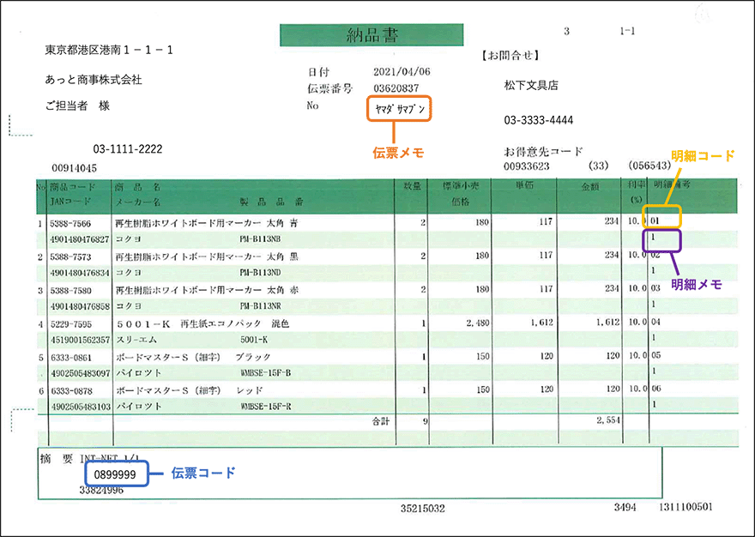Select the ボードマスターS ブラック product name
This screenshot has height=537, width=755.
point(194,358)
